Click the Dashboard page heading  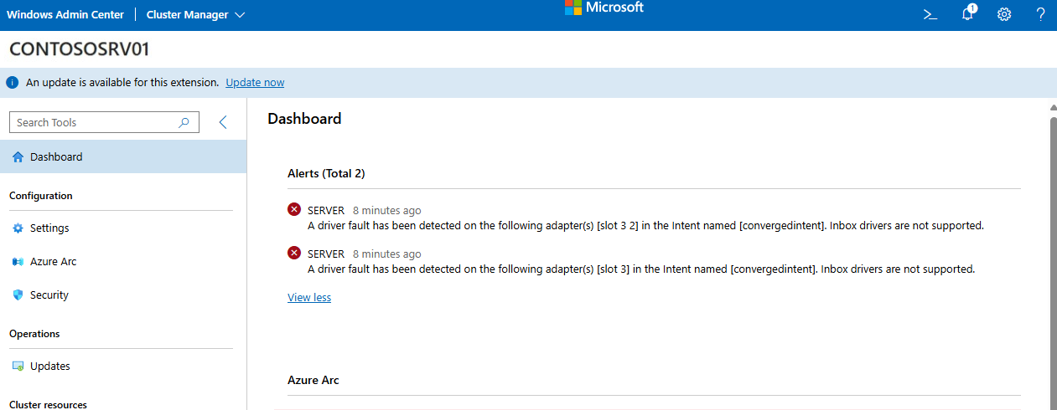click(304, 119)
